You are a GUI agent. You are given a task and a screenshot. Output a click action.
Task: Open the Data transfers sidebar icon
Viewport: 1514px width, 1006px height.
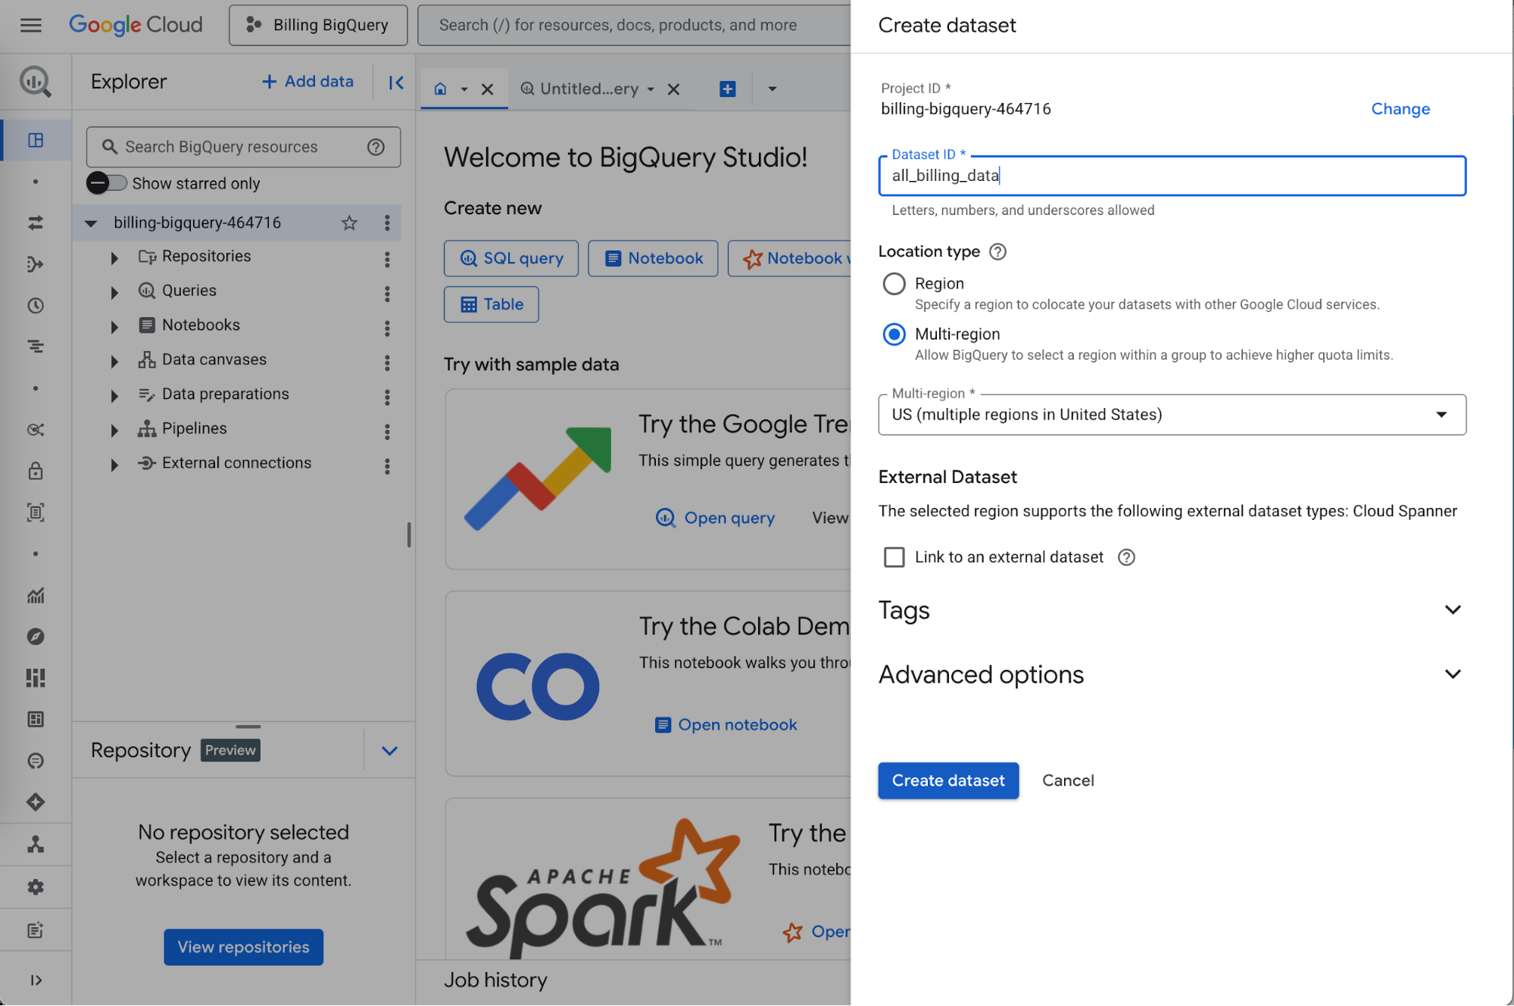coord(36,223)
